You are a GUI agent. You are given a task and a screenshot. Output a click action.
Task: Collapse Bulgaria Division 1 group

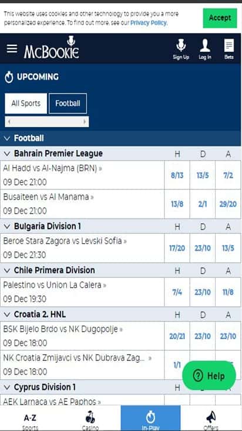(7, 227)
